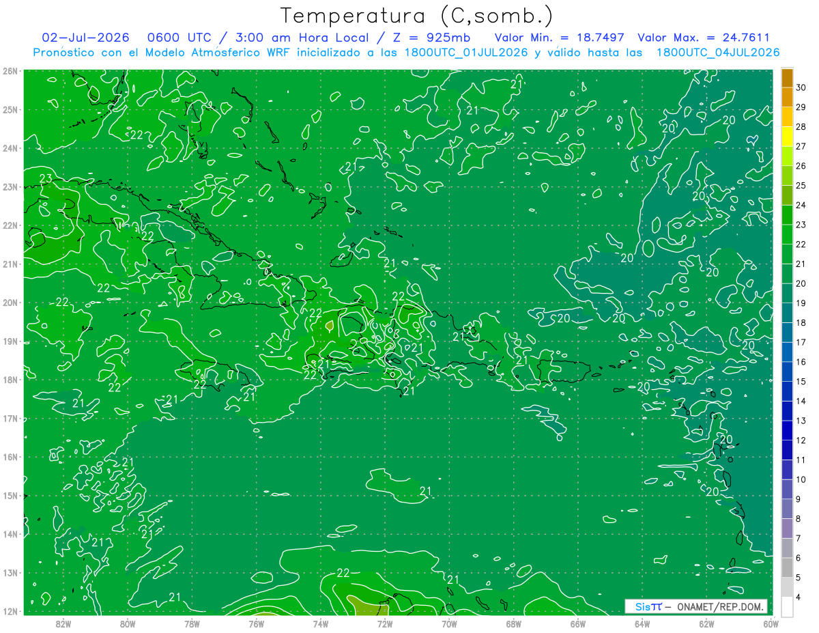Image resolution: width=819 pixels, height=633 pixels.
Task: Select the purple swatch between 9 and 10
Action: coord(787,489)
